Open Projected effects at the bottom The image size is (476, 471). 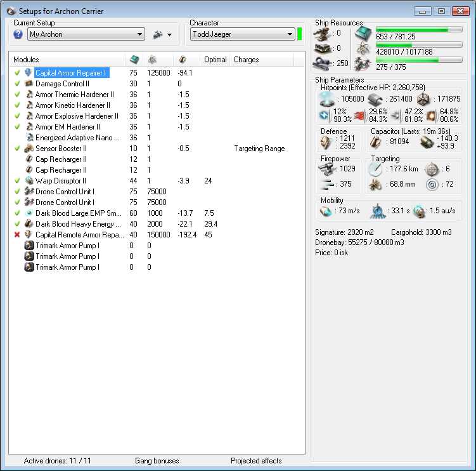[x=256, y=461]
